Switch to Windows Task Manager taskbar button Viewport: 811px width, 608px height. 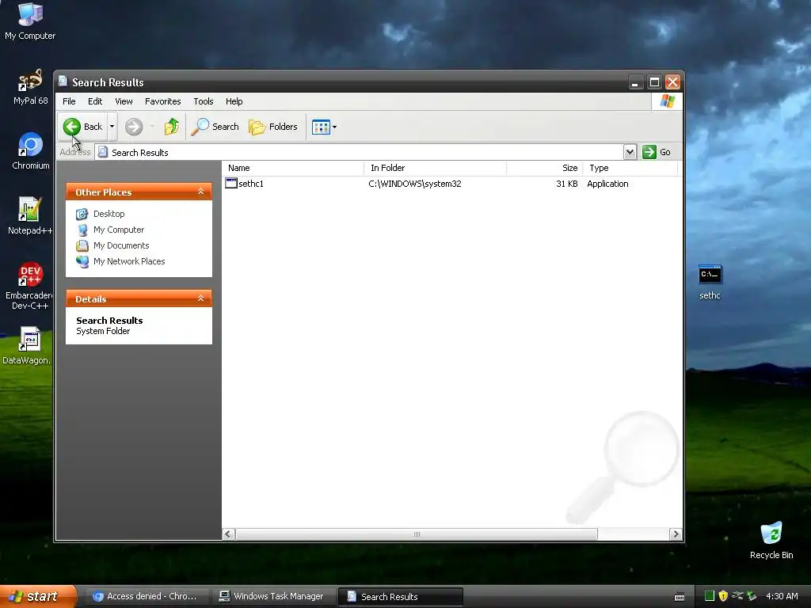[273, 597]
